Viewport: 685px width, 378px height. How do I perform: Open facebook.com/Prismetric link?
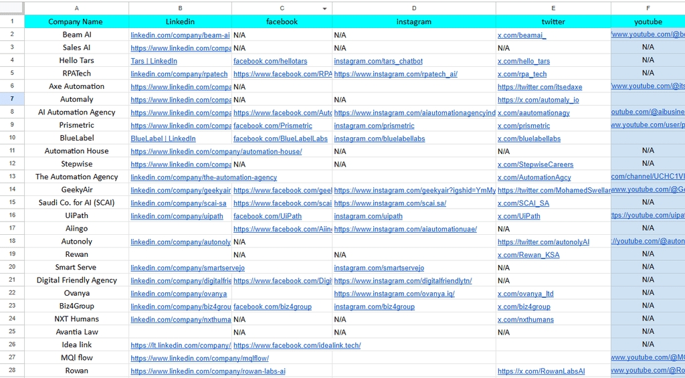(273, 126)
